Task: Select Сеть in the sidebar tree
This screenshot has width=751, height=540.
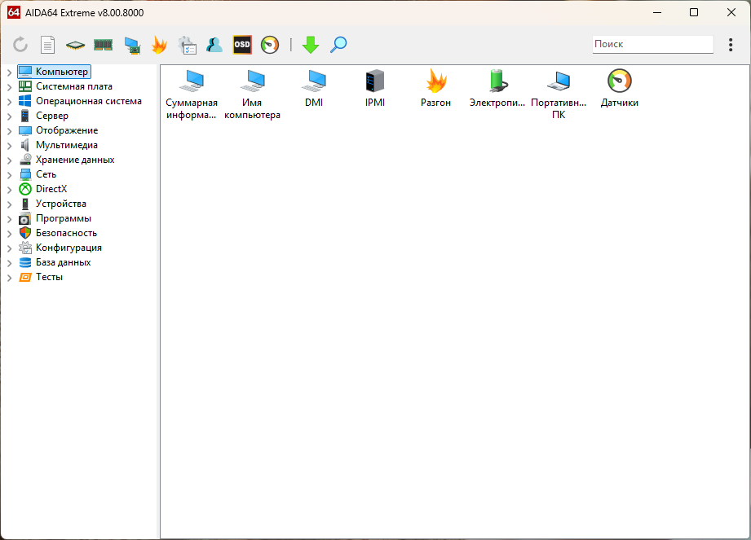Action: [38, 174]
